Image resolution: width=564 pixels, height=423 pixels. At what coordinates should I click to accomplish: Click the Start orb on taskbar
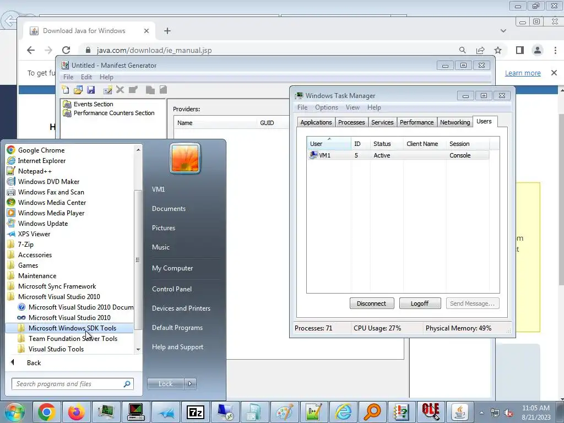click(x=14, y=412)
